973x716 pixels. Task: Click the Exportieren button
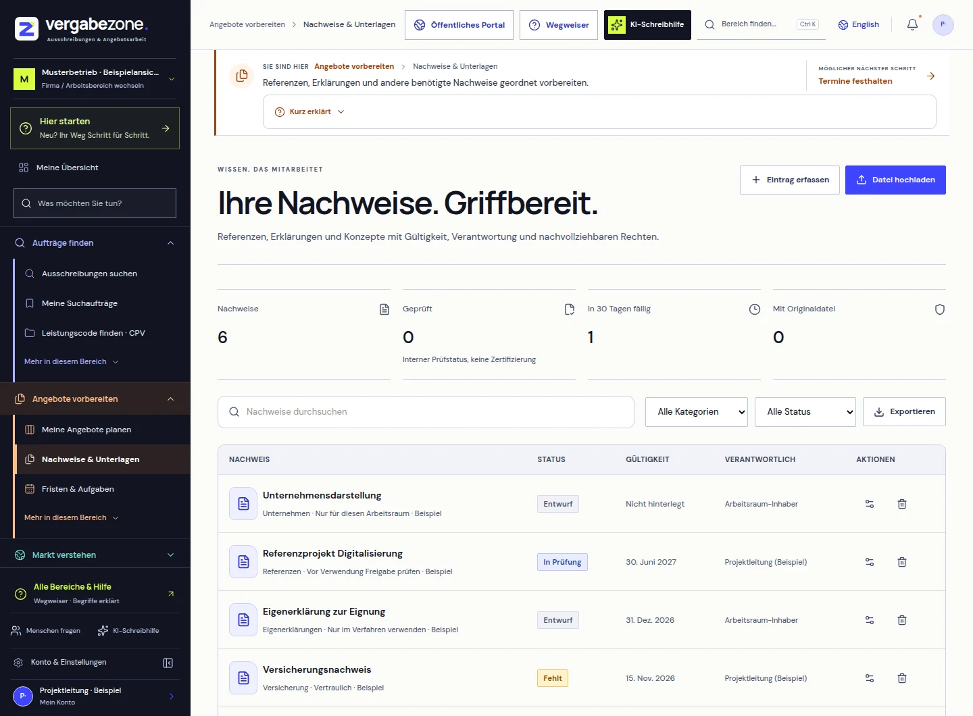click(x=904, y=412)
